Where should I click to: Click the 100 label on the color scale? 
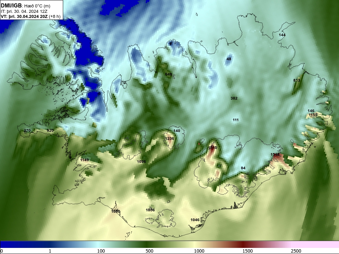tap(101, 251)
